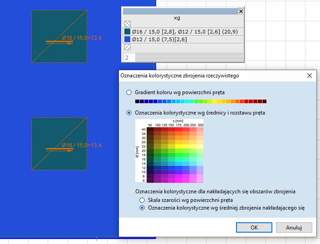Click the backslash-hatched icon in the xg legend
320x244 pixels.
128,24
